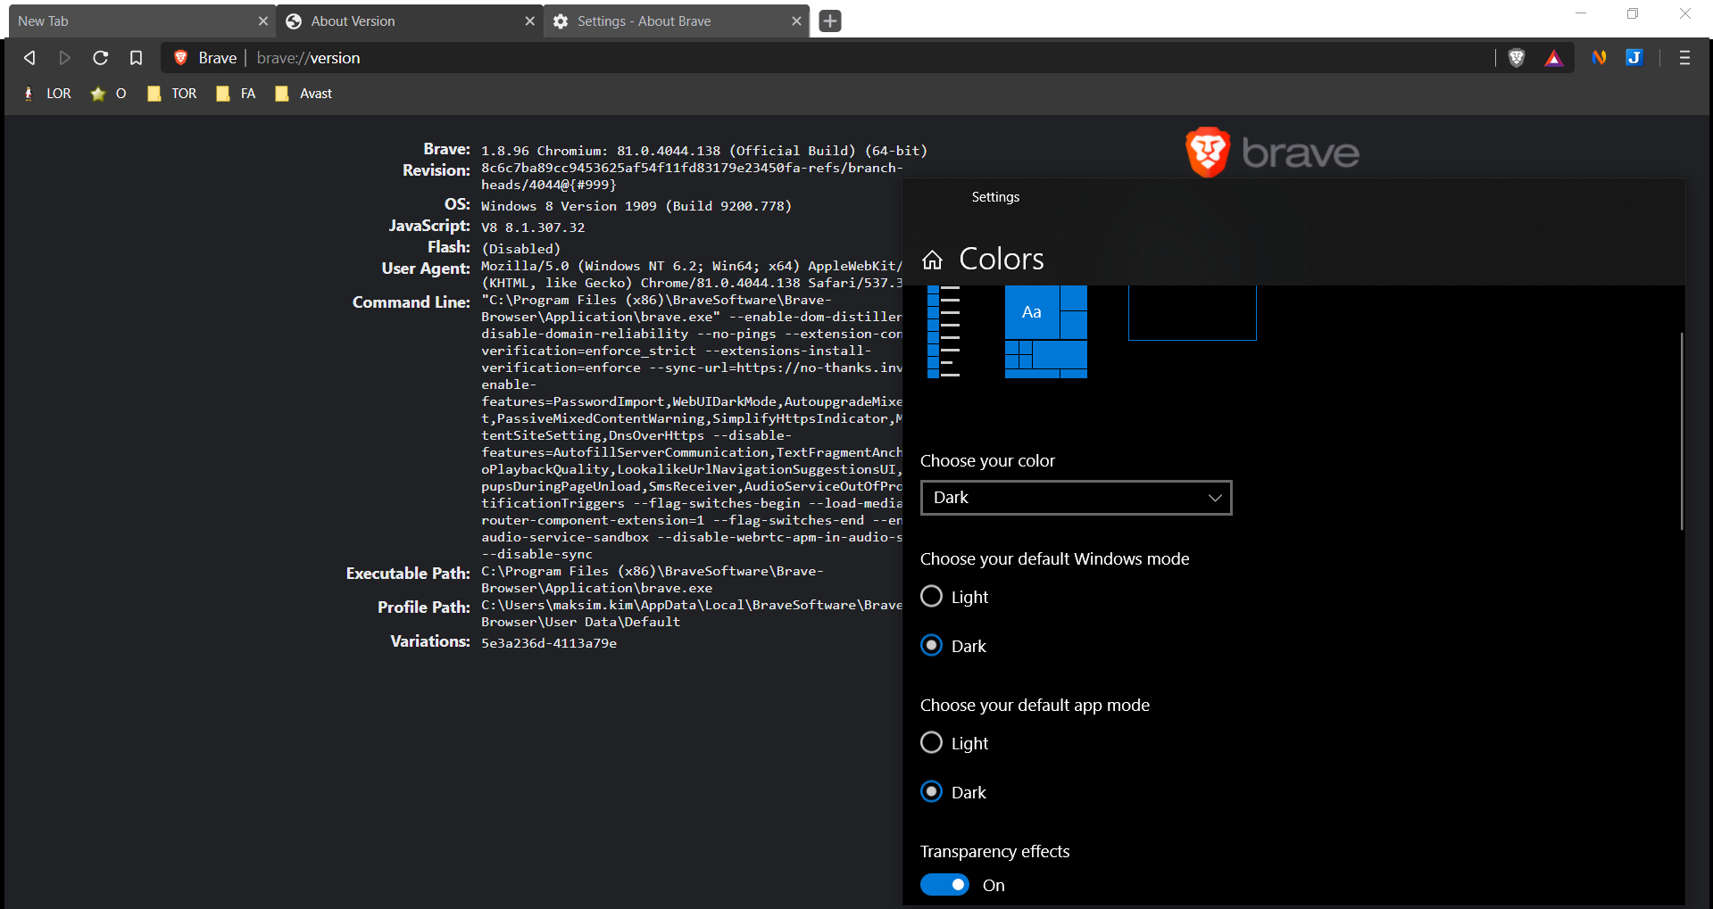Image resolution: width=1713 pixels, height=909 pixels.
Task: Open Brave Rewards triangle icon
Action: coord(1554,58)
